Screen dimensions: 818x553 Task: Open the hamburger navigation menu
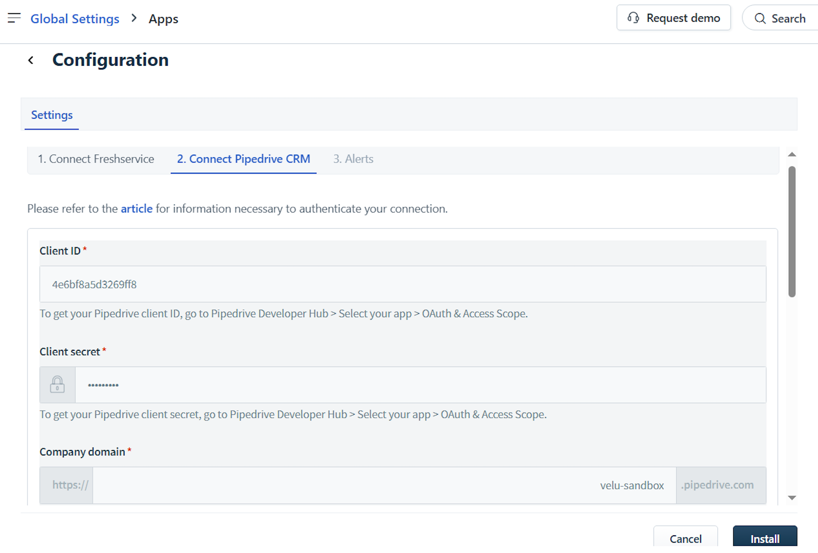[14, 18]
